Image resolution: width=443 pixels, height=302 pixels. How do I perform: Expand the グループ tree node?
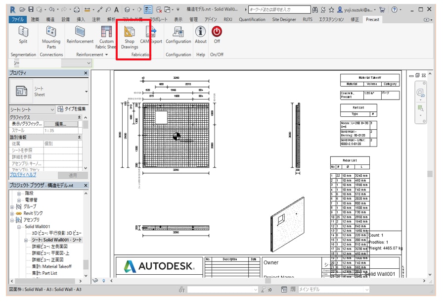pos(12,207)
